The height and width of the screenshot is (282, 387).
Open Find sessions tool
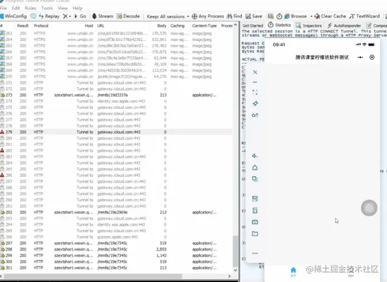coord(234,16)
